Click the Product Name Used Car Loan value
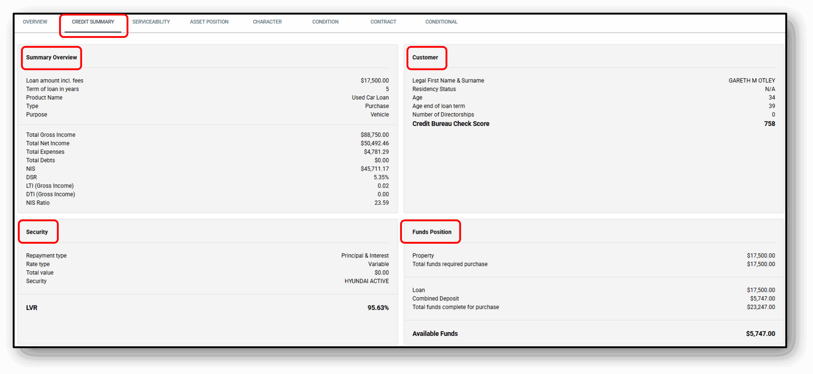The image size is (813, 374). (x=370, y=97)
